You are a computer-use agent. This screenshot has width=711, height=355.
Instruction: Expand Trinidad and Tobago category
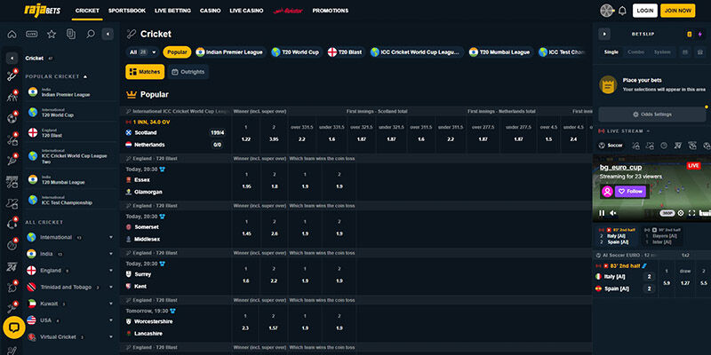[111, 287]
